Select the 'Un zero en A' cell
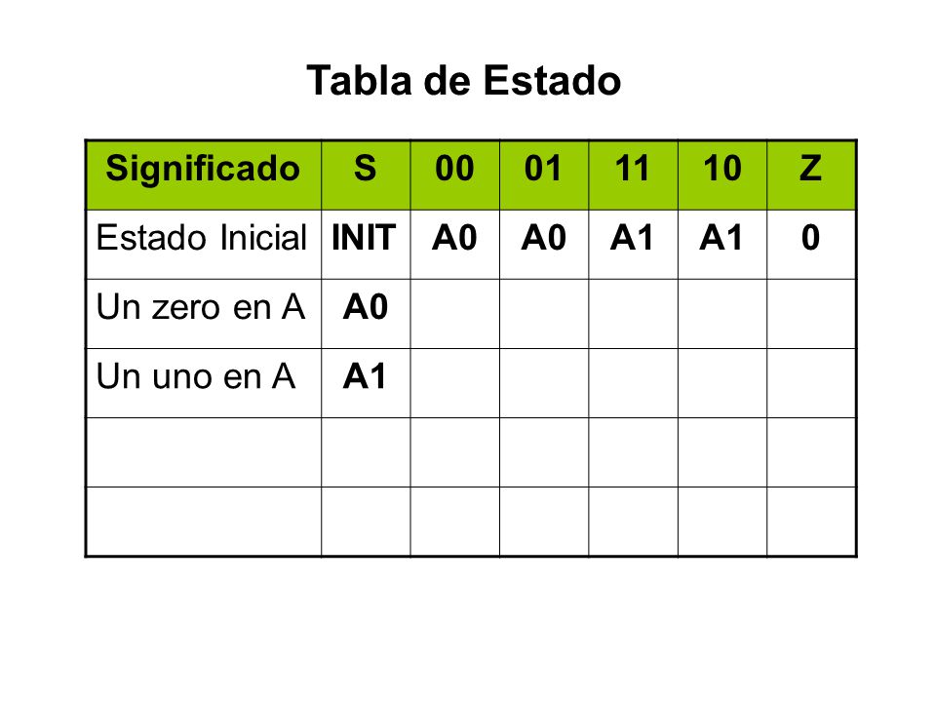The height and width of the screenshot is (702, 936). (x=204, y=314)
